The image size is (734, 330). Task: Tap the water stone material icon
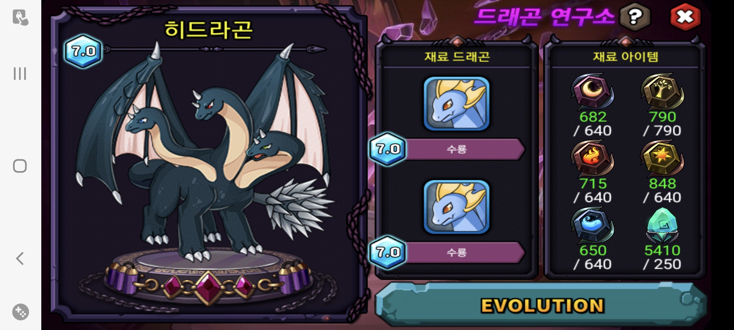click(592, 226)
